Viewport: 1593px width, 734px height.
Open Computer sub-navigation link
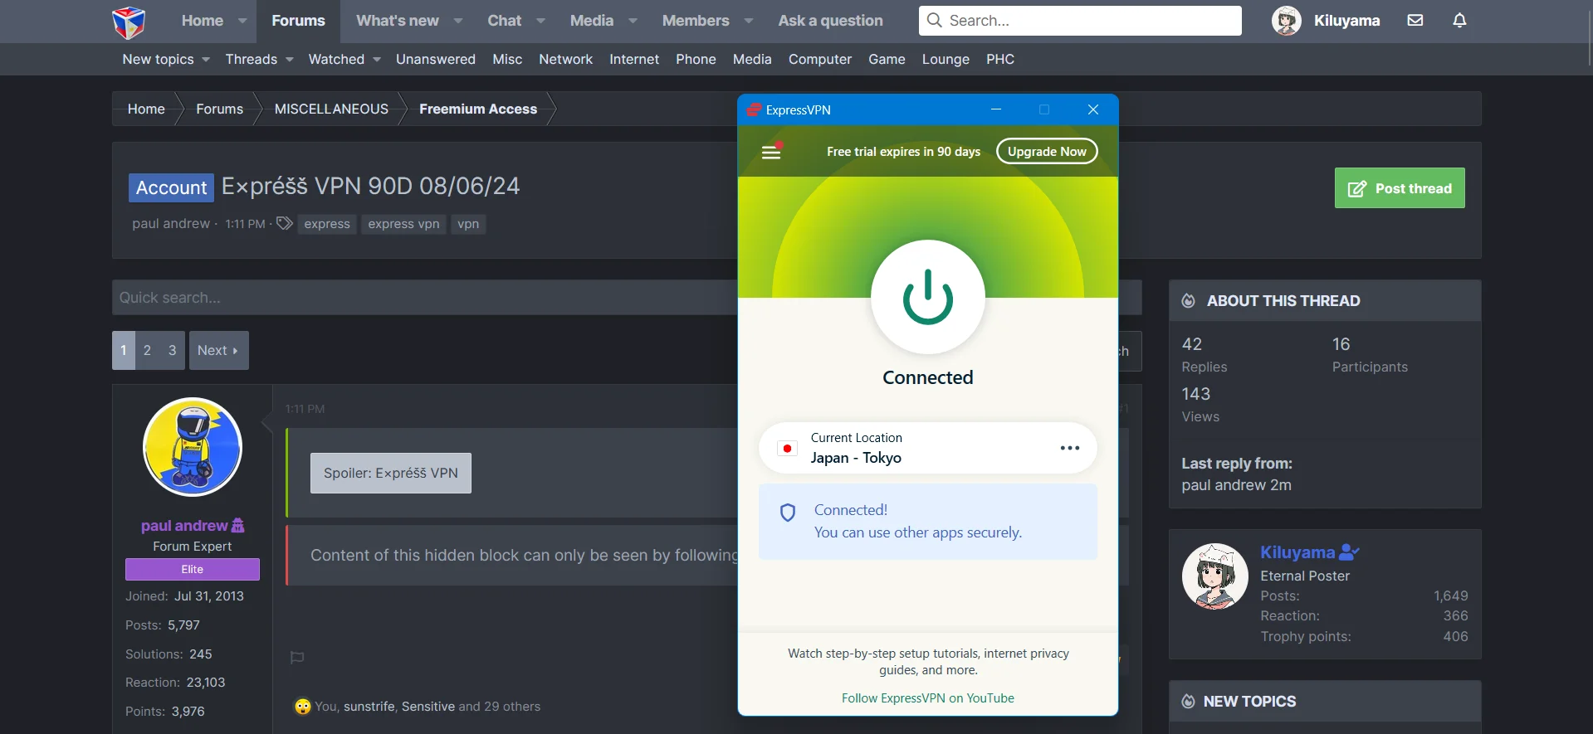point(820,60)
